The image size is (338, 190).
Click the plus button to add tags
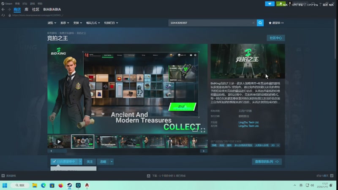(x=278, y=145)
